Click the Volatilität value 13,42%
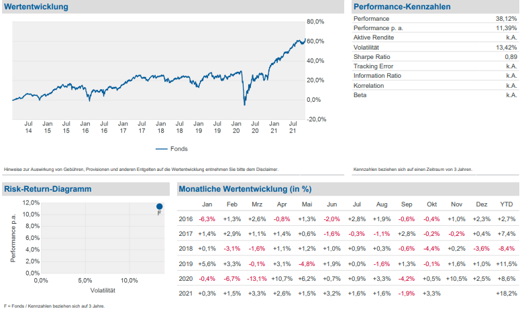 coord(506,48)
